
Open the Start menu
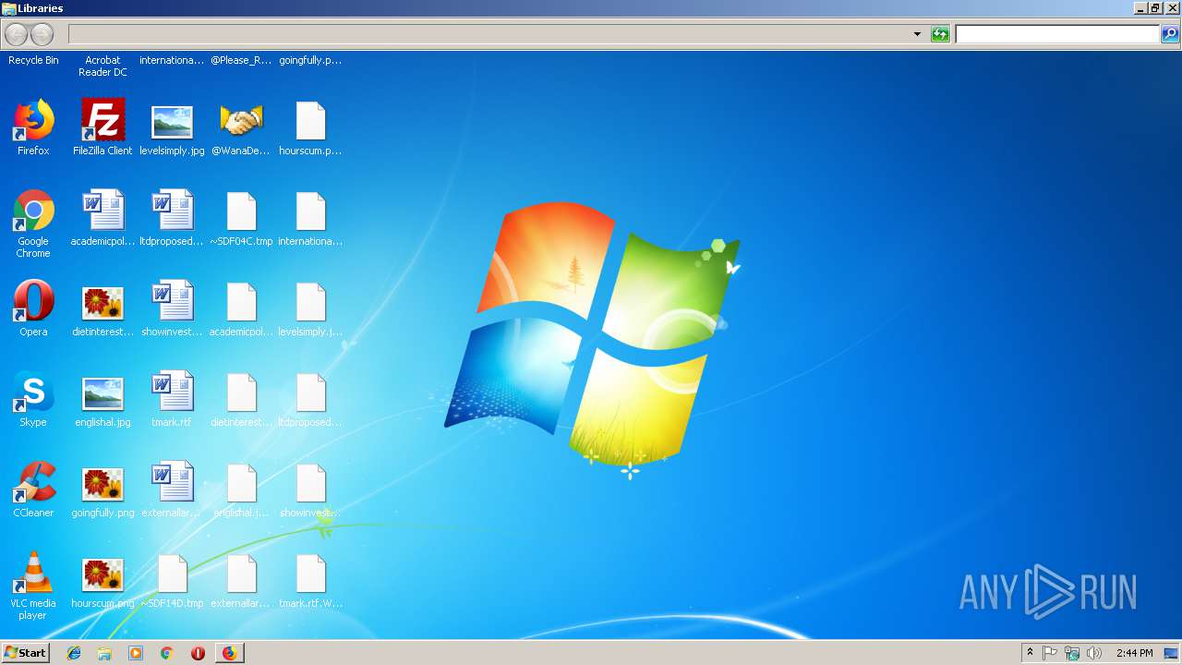(25, 652)
